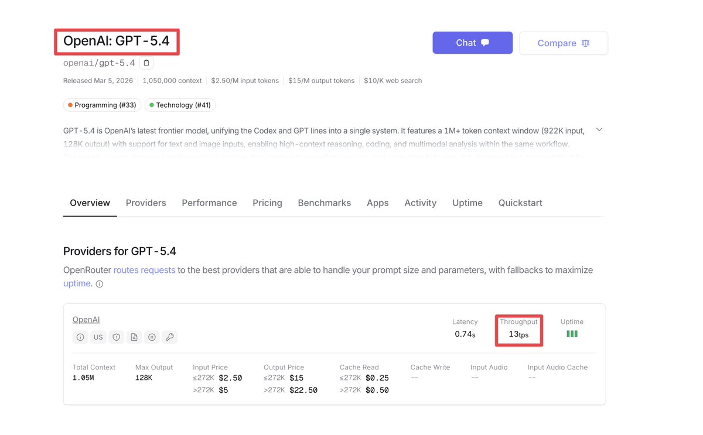
Task: Click the Latency value 0.74s
Action: (465, 334)
